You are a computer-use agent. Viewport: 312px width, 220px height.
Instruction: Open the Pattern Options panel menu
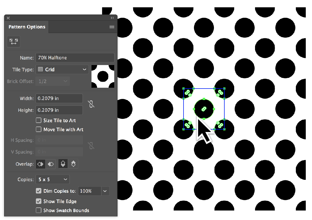[x=112, y=27]
